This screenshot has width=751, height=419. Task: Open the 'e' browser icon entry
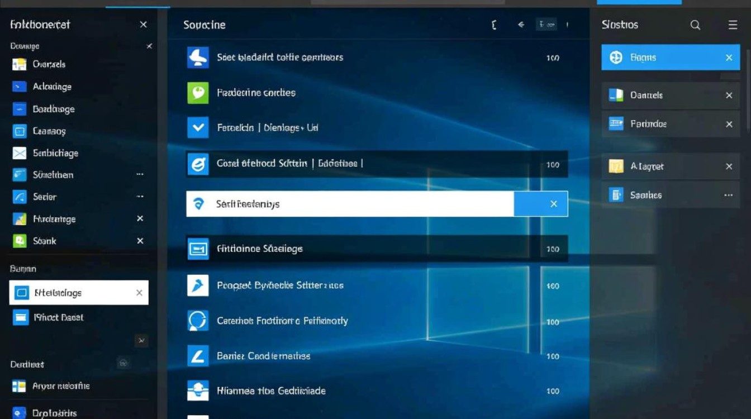click(198, 164)
